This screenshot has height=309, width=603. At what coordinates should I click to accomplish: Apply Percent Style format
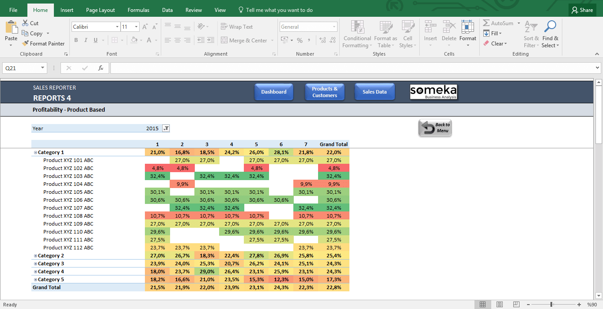(300, 41)
